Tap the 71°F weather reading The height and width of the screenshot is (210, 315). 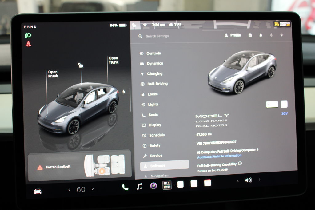(175, 25)
